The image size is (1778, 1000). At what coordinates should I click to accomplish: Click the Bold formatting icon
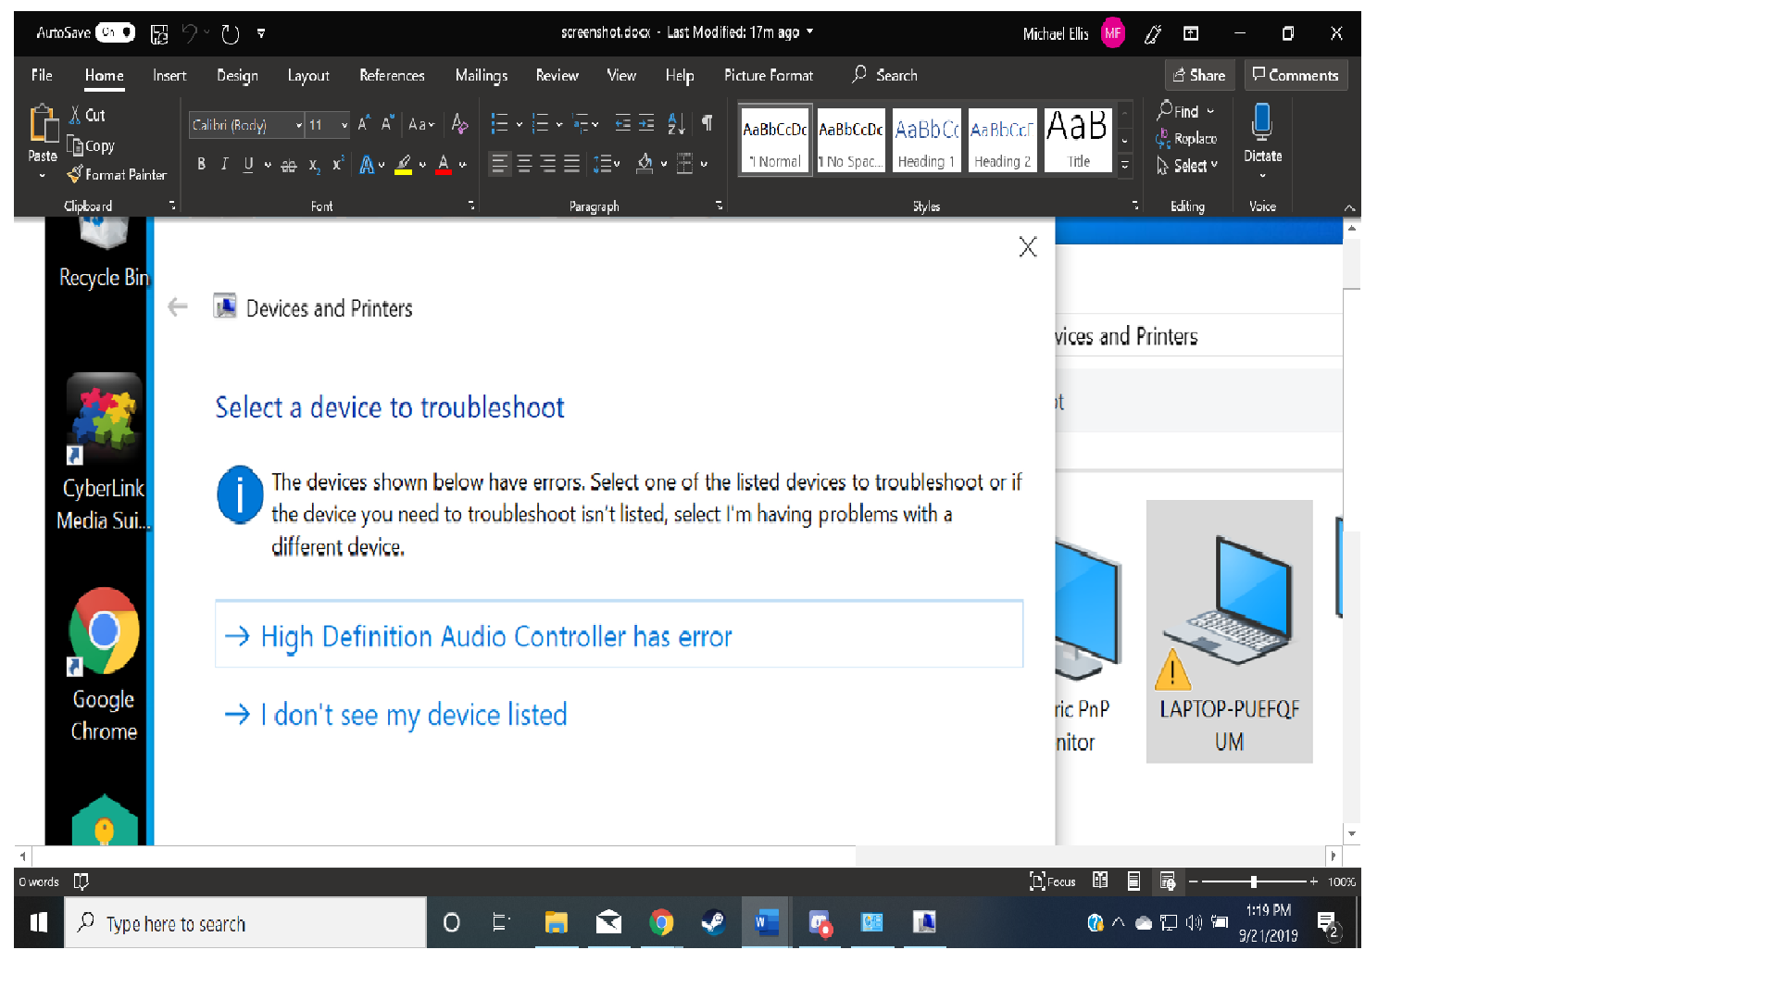click(199, 162)
